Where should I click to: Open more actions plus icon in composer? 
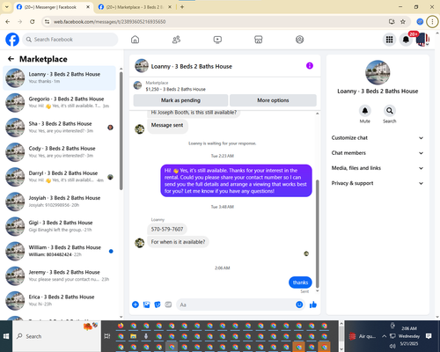click(136, 304)
